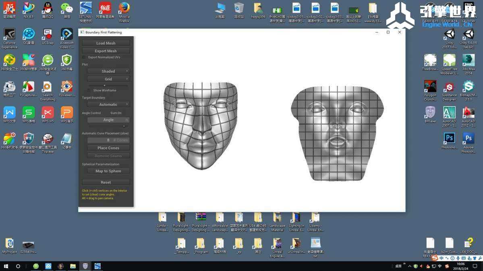
Task: Select the Substance Designer desktop icon
Action: 449,91
